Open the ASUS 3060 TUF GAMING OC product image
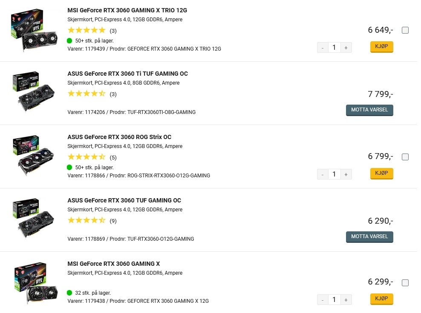Viewport: 421px width, 313px height. click(34, 219)
